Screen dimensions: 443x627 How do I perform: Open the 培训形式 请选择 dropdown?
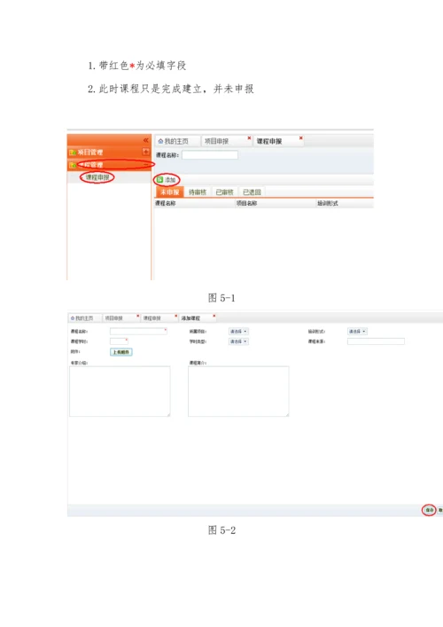tap(357, 332)
